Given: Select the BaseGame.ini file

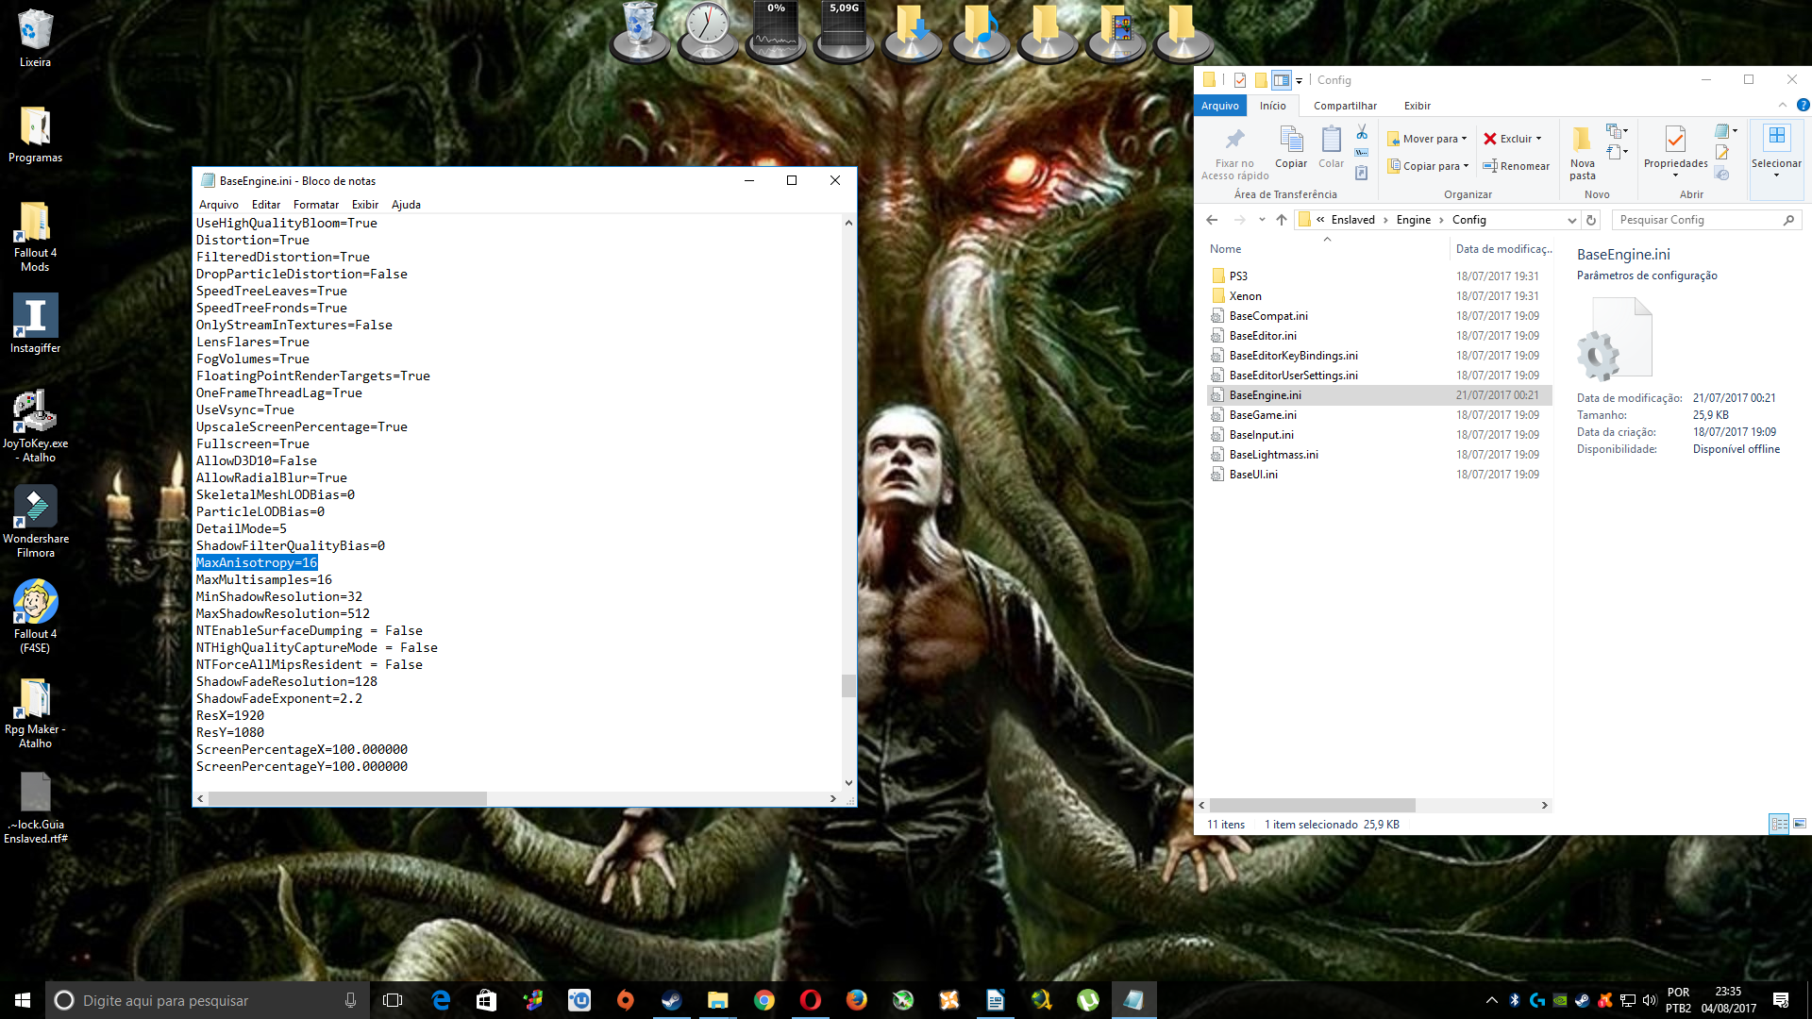Looking at the screenshot, I should (x=1262, y=415).
